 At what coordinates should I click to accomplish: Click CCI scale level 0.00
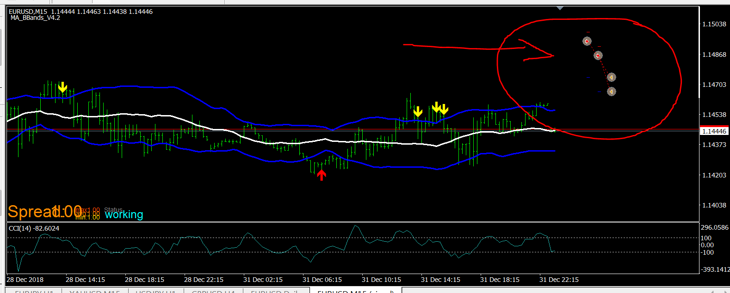click(707, 245)
